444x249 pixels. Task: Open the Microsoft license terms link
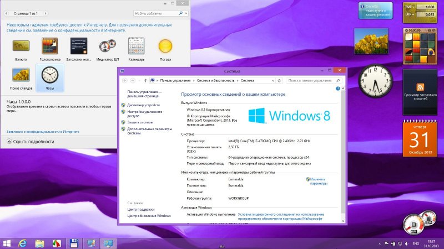pyautogui.click(x=281, y=216)
